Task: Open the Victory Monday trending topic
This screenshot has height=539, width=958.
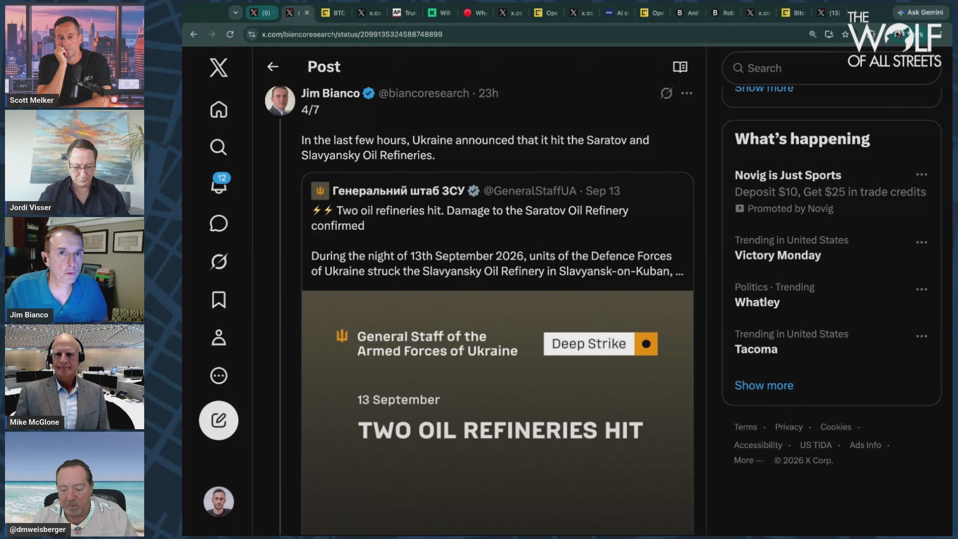Action: (x=777, y=256)
